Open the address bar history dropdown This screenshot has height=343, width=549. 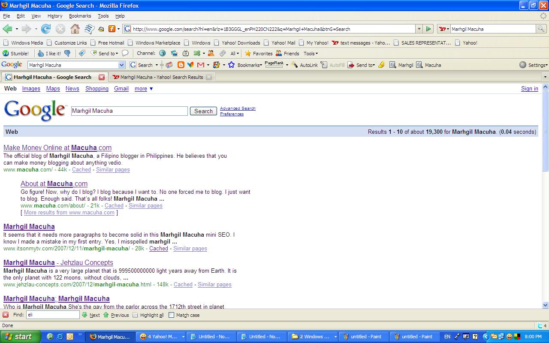coord(419,29)
